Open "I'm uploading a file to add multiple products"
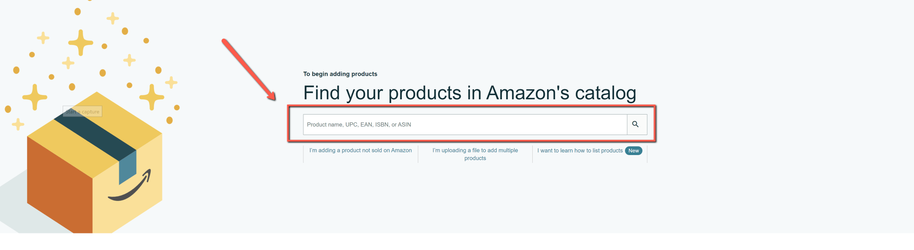914x250 pixels. 475,154
